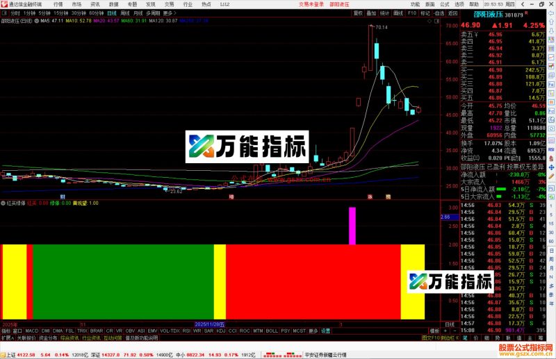
Task: Select the 笔 tab in quote panel
Action: pos(465,337)
